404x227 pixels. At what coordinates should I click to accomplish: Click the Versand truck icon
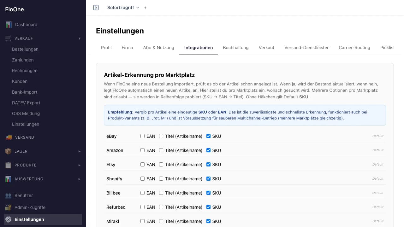[x=9, y=137]
